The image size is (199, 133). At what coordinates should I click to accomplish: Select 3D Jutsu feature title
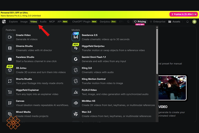(21, 68)
